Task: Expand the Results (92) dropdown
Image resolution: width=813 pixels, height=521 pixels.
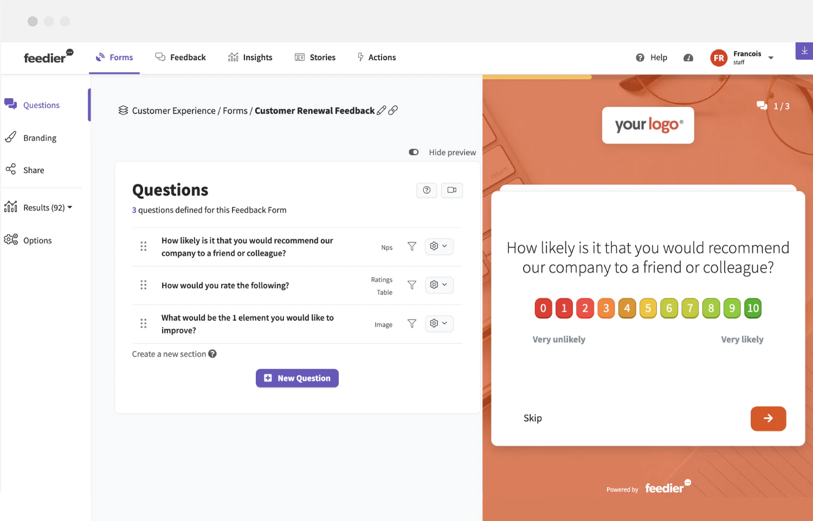Action: 68,207
